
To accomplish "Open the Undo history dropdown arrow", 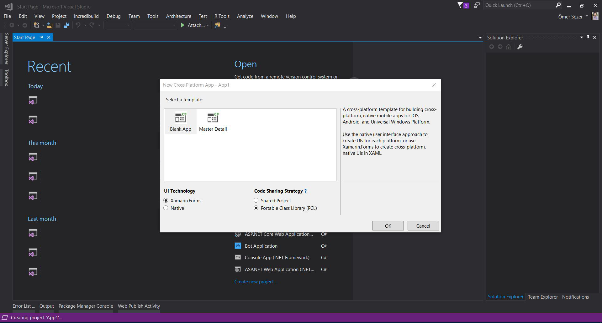I will pyautogui.click(x=85, y=25).
